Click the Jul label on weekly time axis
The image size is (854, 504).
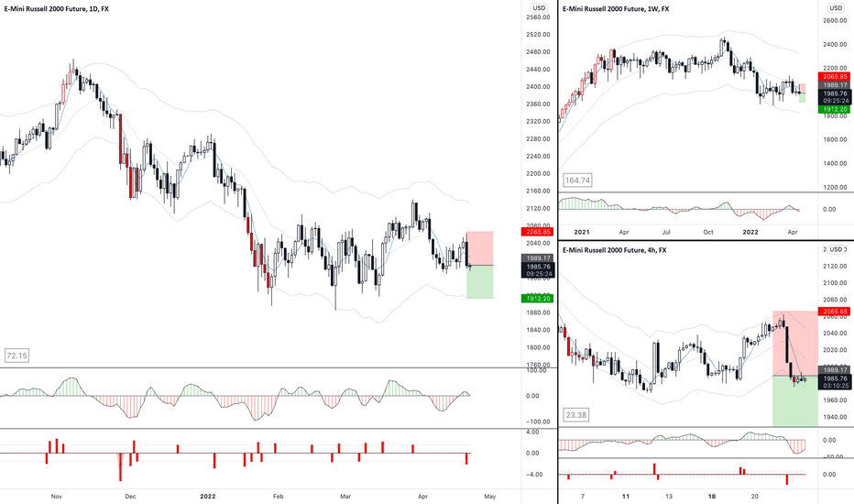pos(666,232)
